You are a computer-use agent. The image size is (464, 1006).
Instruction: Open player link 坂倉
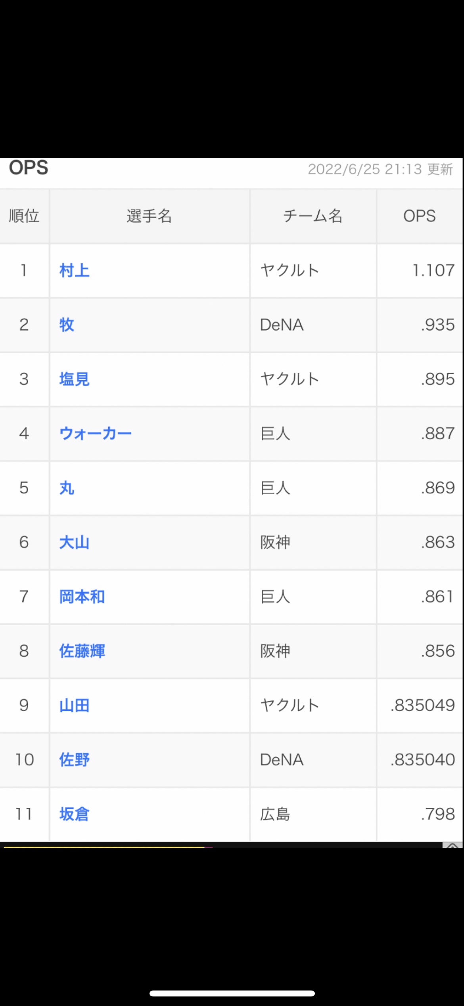pyautogui.click(x=74, y=814)
